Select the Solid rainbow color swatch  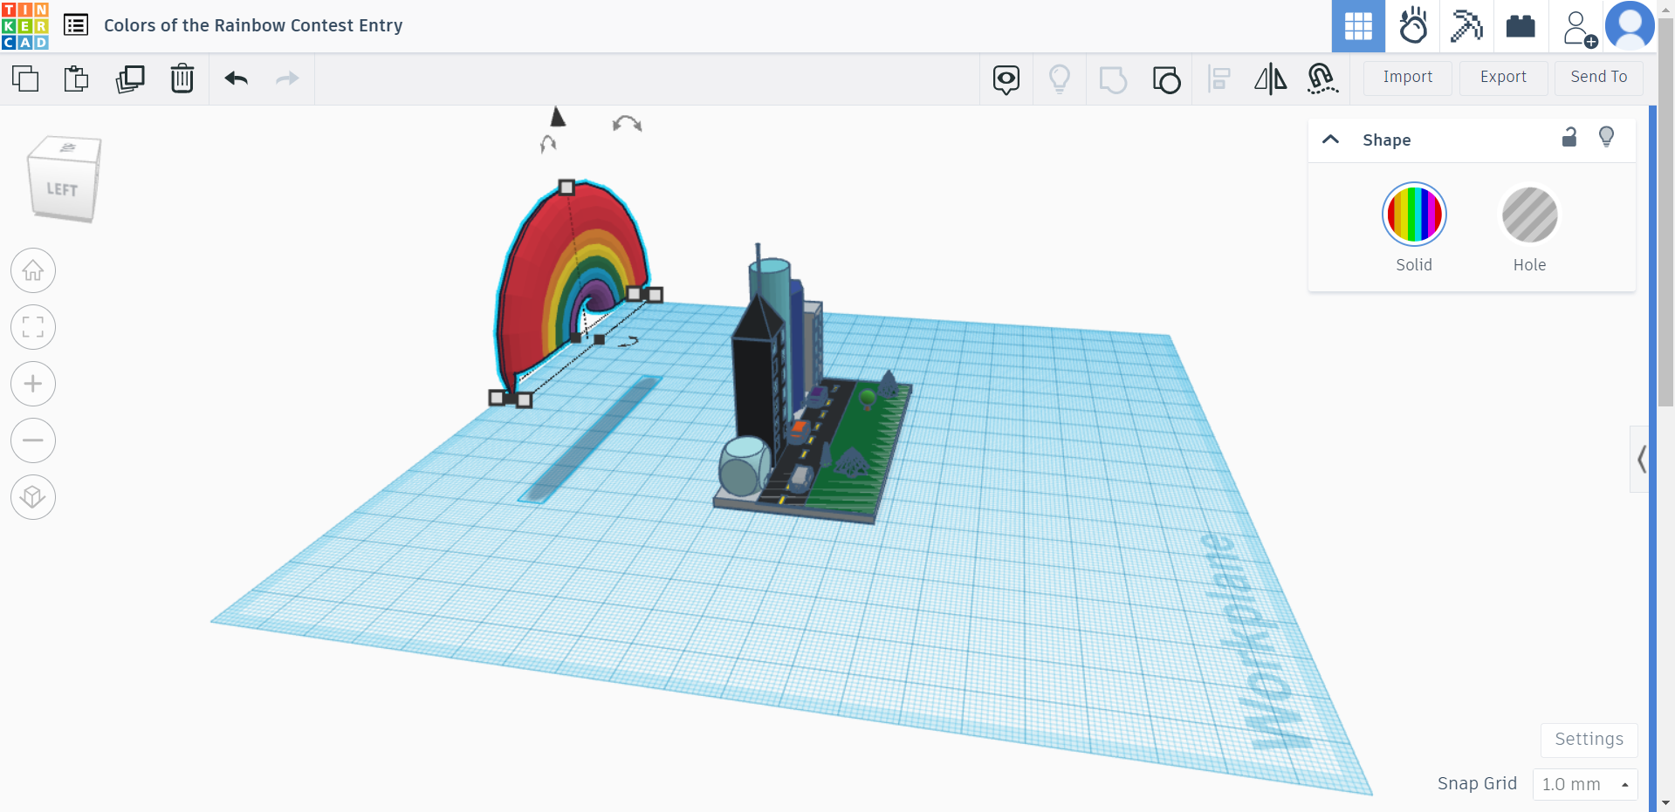click(x=1413, y=214)
